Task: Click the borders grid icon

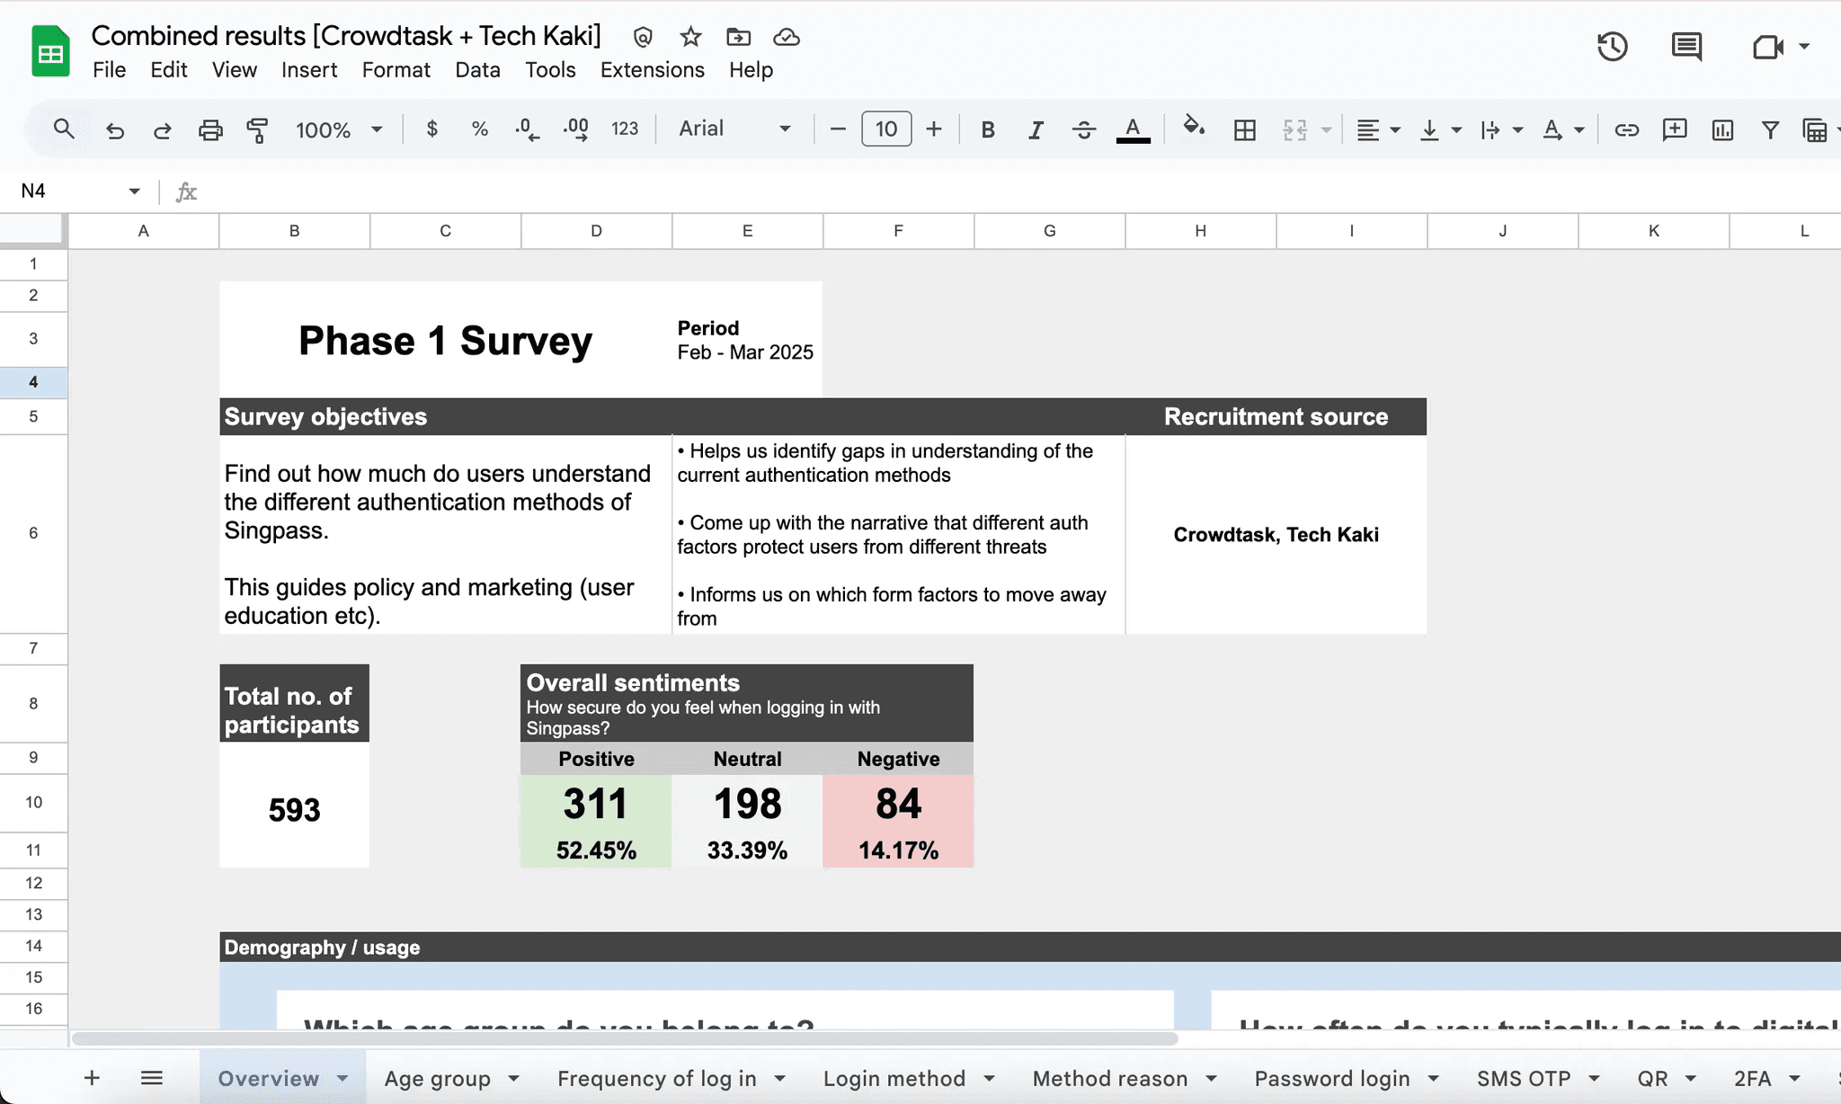Action: point(1245,129)
